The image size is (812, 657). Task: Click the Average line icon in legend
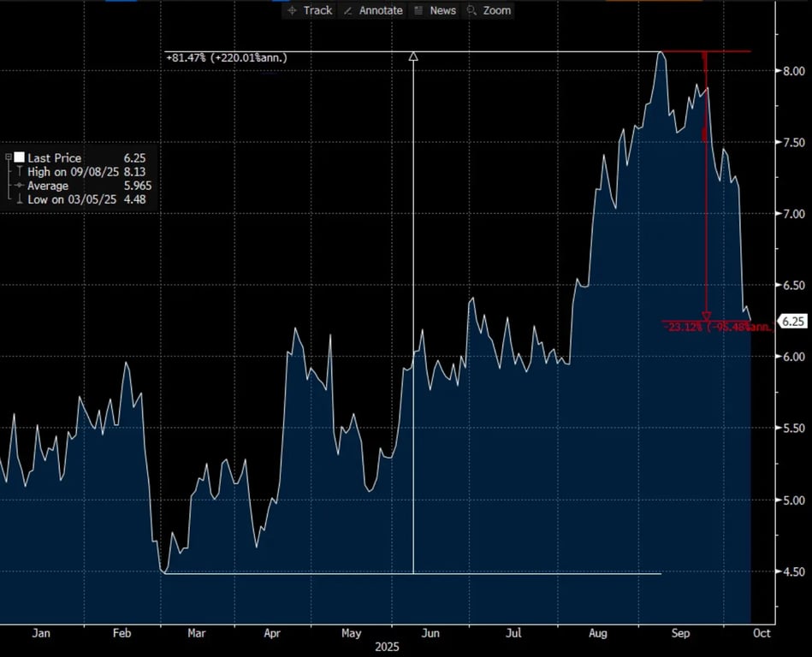(20, 186)
